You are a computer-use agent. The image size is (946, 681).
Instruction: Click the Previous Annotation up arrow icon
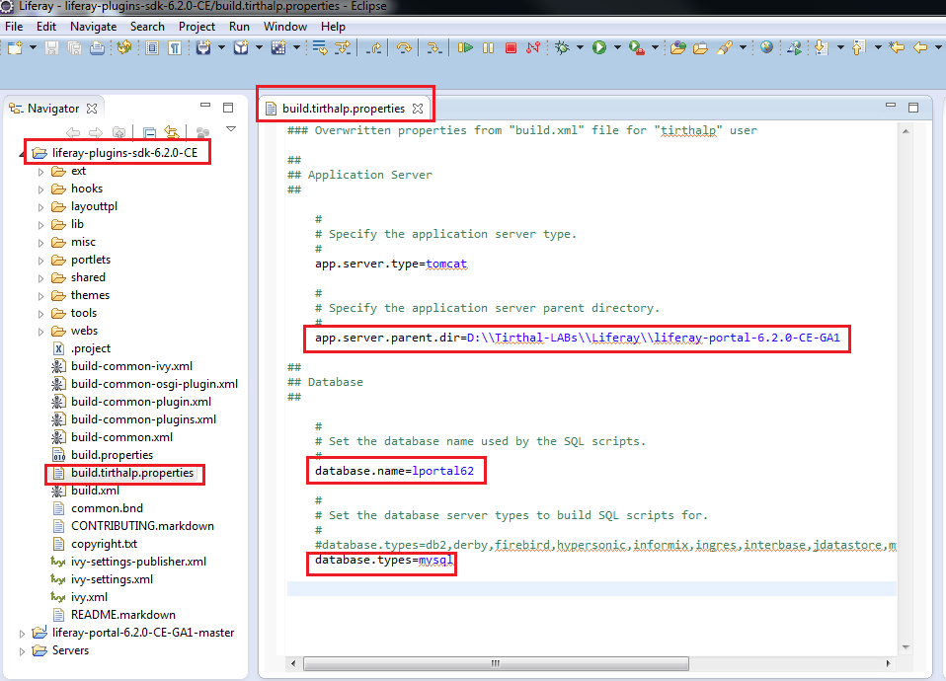click(858, 47)
